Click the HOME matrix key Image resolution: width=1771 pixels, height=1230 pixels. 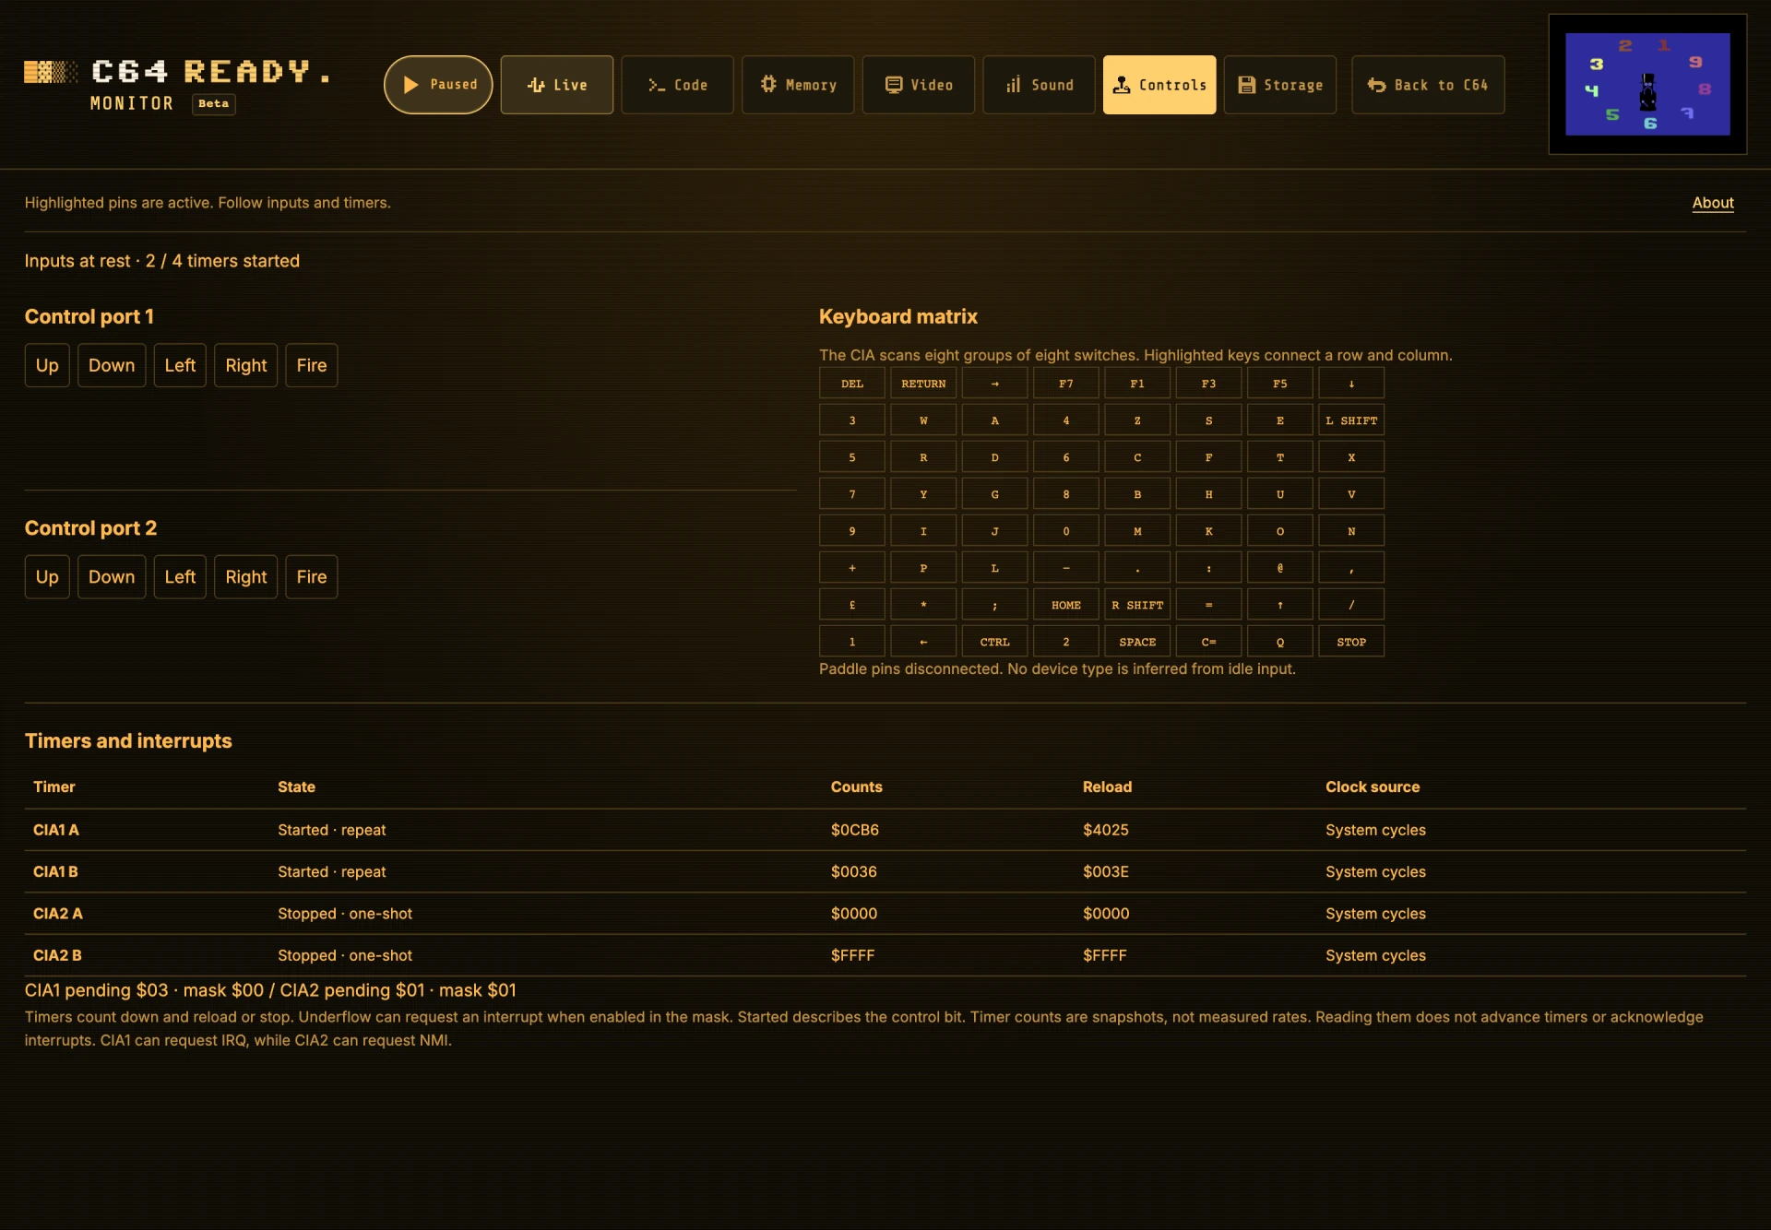tap(1066, 605)
